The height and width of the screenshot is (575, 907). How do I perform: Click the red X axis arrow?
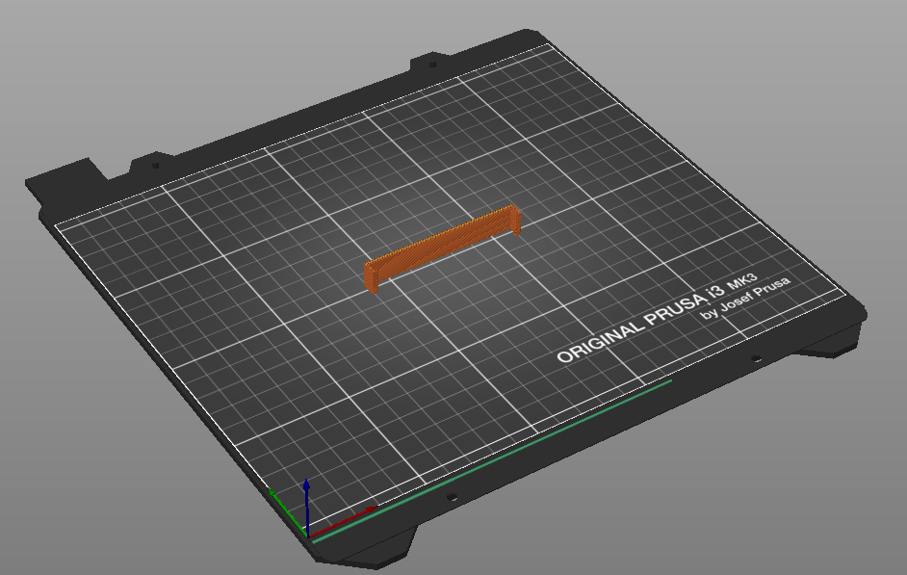347,519
